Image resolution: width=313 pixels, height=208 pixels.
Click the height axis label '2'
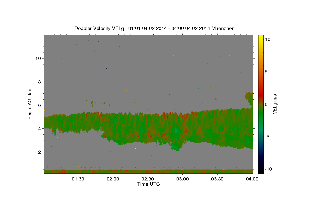[x=39, y=152]
